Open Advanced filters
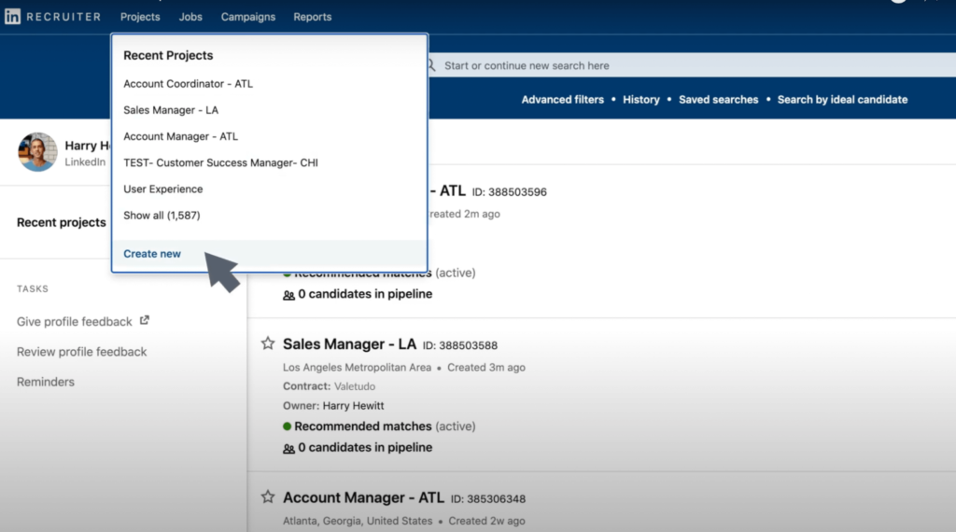This screenshot has width=956, height=532. (562, 100)
